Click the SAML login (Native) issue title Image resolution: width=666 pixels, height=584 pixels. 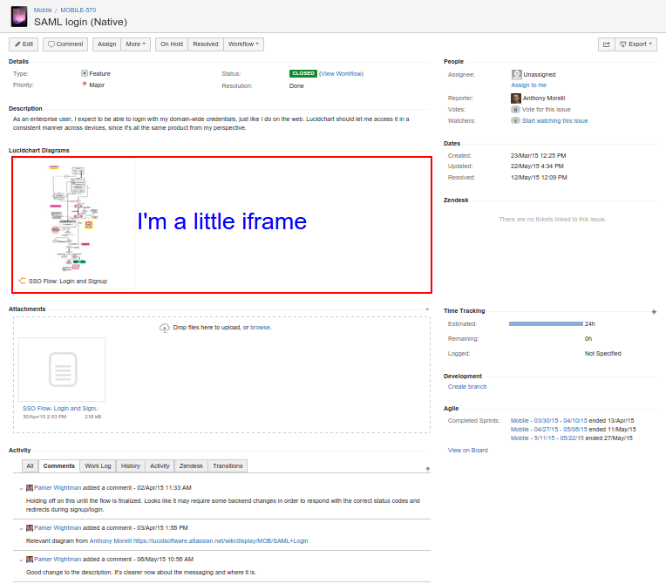80,22
